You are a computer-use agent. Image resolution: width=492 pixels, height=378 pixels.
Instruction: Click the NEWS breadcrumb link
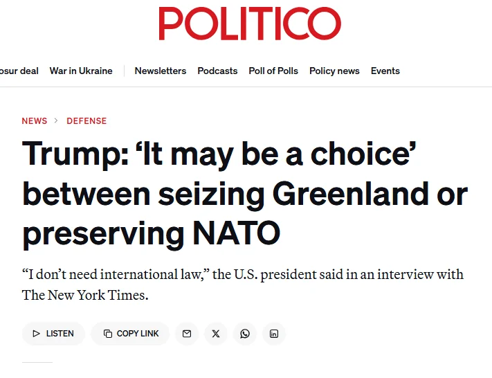[x=35, y=120]
